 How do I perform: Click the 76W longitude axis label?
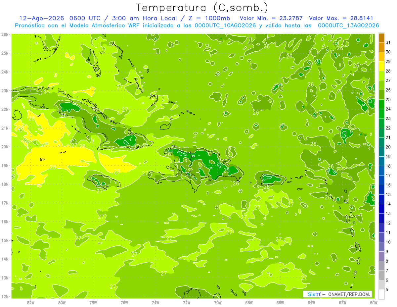click(124, 302)
